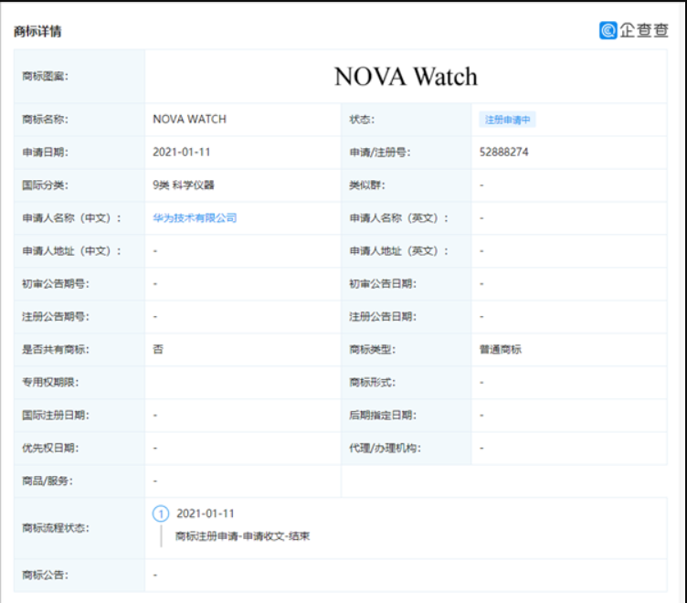This screenshot has width=687, height=603.
Task: Click the 商标详情 heading
Action: click(37, 31)
